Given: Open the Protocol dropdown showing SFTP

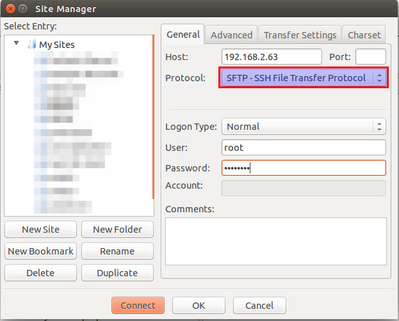Looking at the screenshot, I should point(304,78).
